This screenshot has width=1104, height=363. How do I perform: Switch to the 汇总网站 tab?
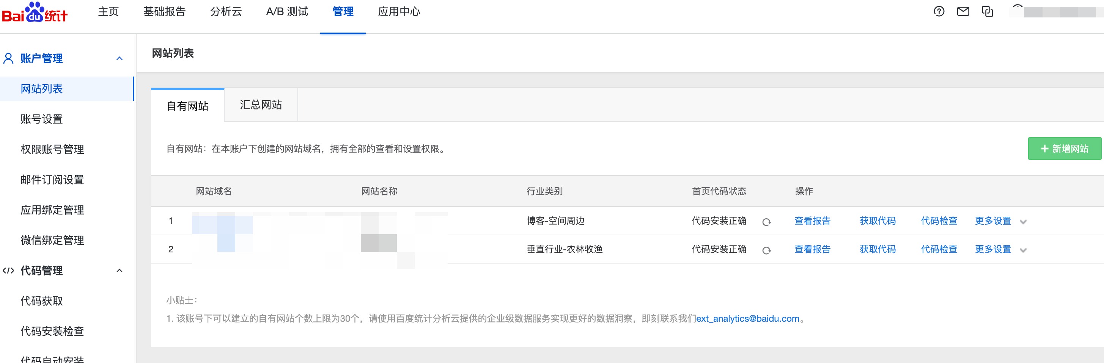[261, 105]
